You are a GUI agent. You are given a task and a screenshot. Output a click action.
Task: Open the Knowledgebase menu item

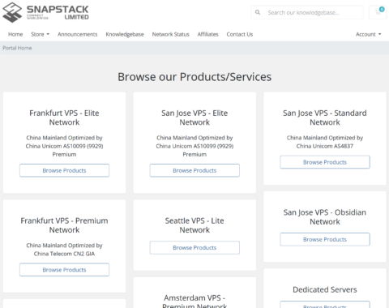(x=125, y=34)
